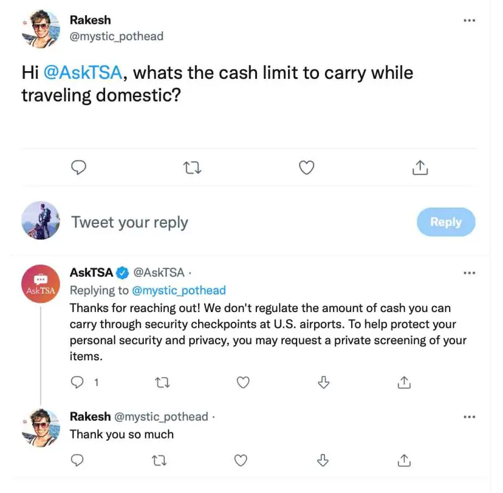Downvote the AskTSA reply

pos(323,383)
